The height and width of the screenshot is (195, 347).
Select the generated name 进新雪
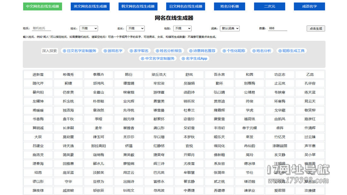[38, 75]
